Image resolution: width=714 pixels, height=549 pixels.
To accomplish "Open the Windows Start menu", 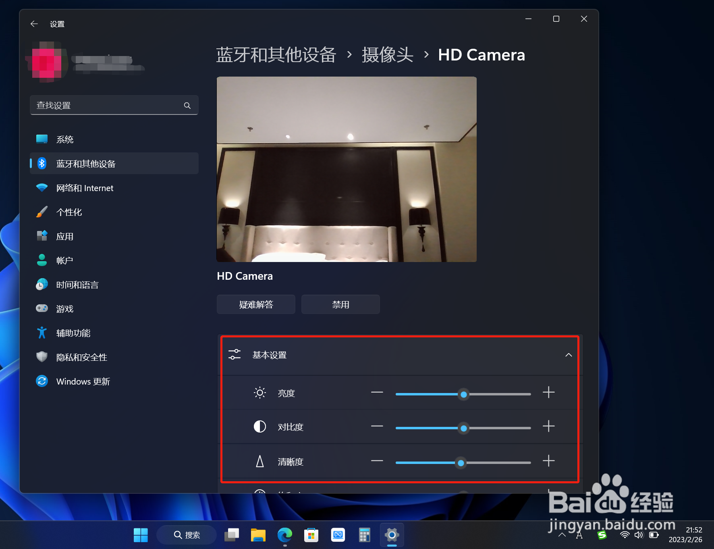I will coord(141,535).
